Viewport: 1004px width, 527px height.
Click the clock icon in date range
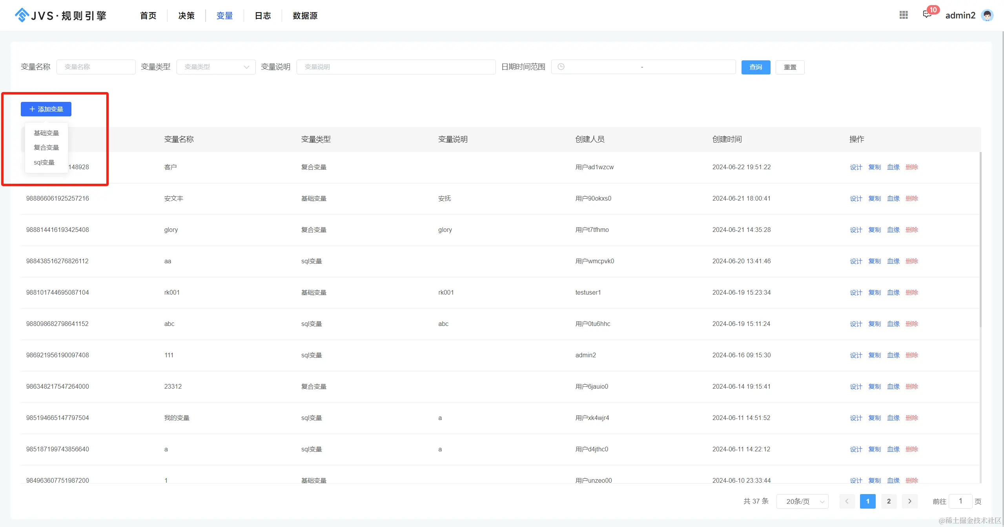point(561,67)
